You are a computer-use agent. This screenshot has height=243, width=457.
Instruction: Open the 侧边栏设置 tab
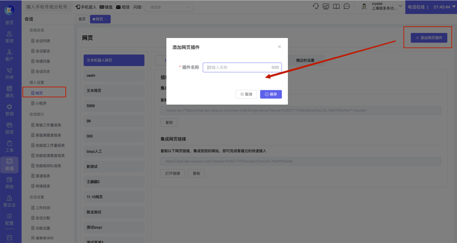click(x=305, y=60)
